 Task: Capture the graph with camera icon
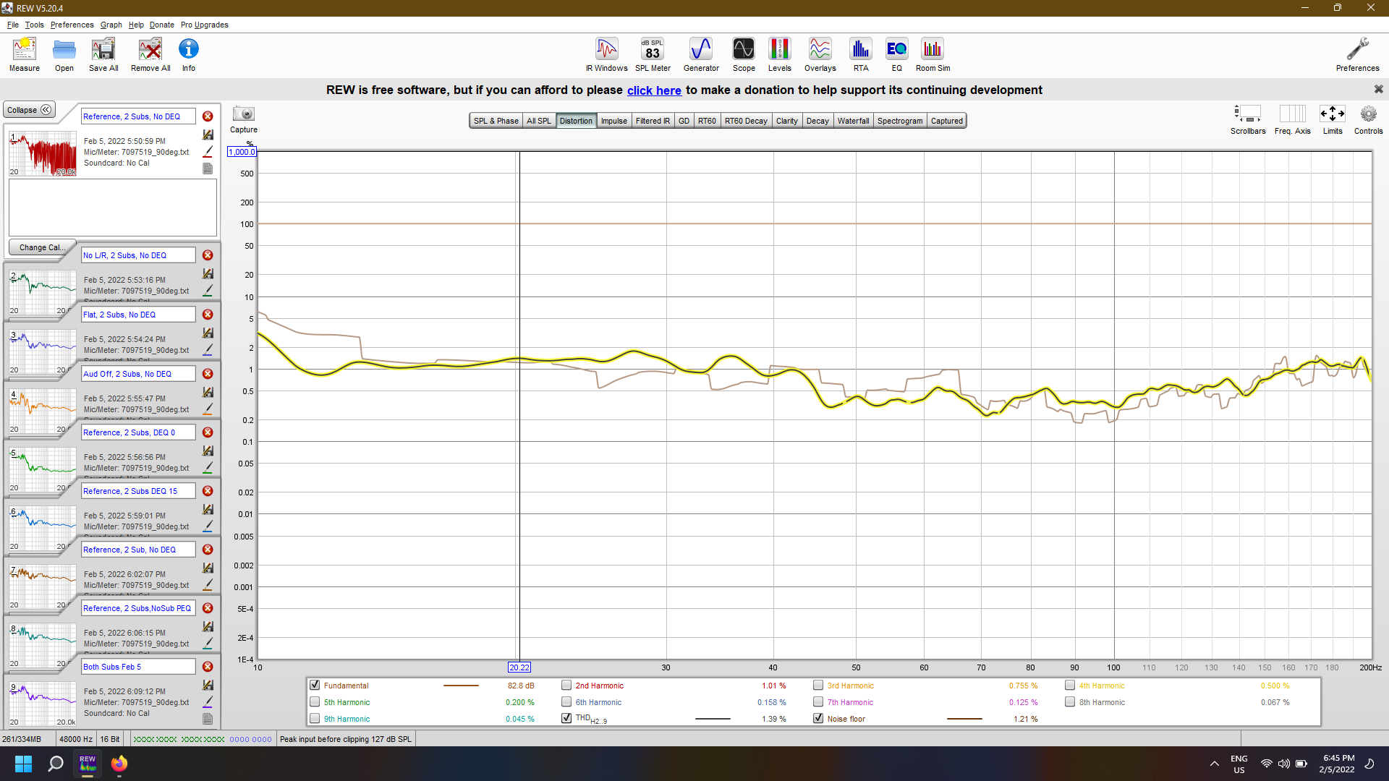(x=244, y=119)
